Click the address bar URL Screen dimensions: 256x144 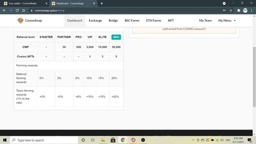click(50, 11)
